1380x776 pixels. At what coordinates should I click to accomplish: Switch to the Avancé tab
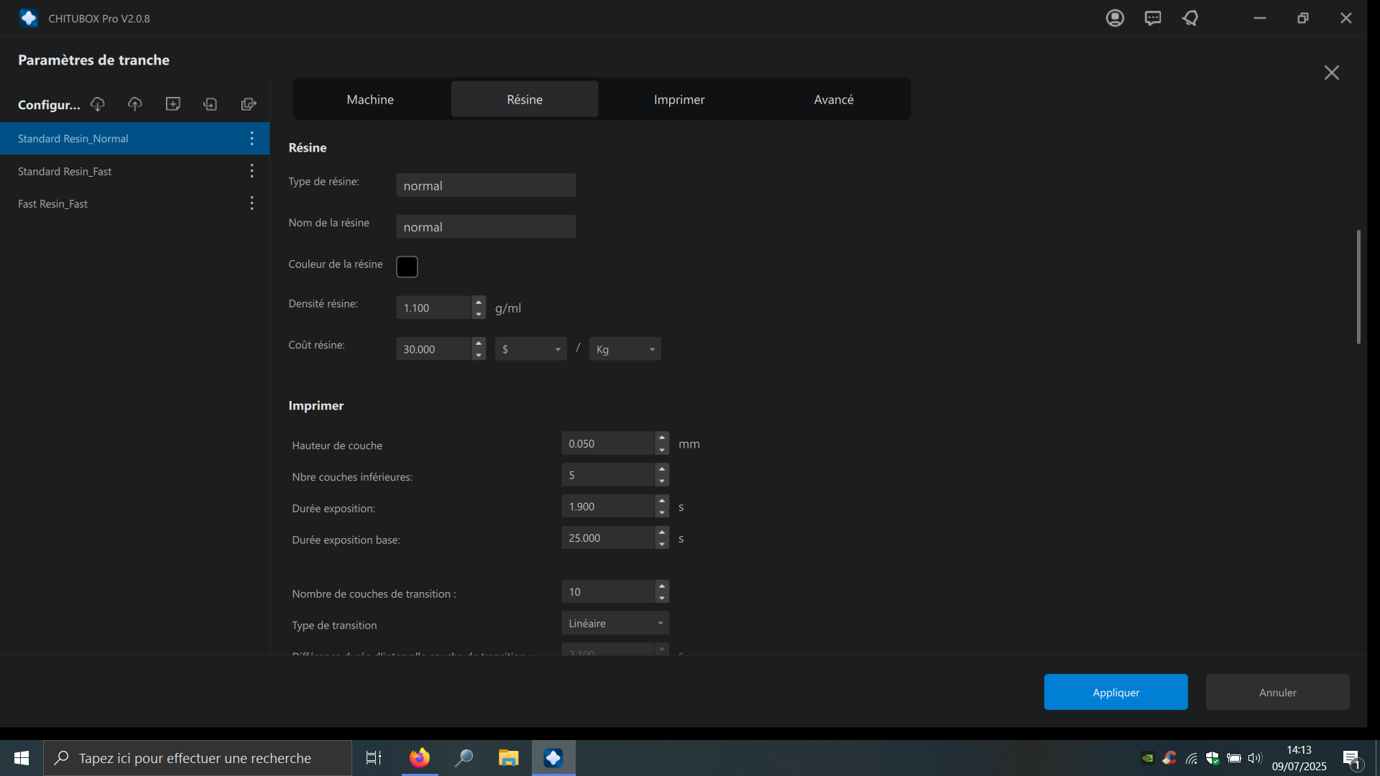point(834,99)
